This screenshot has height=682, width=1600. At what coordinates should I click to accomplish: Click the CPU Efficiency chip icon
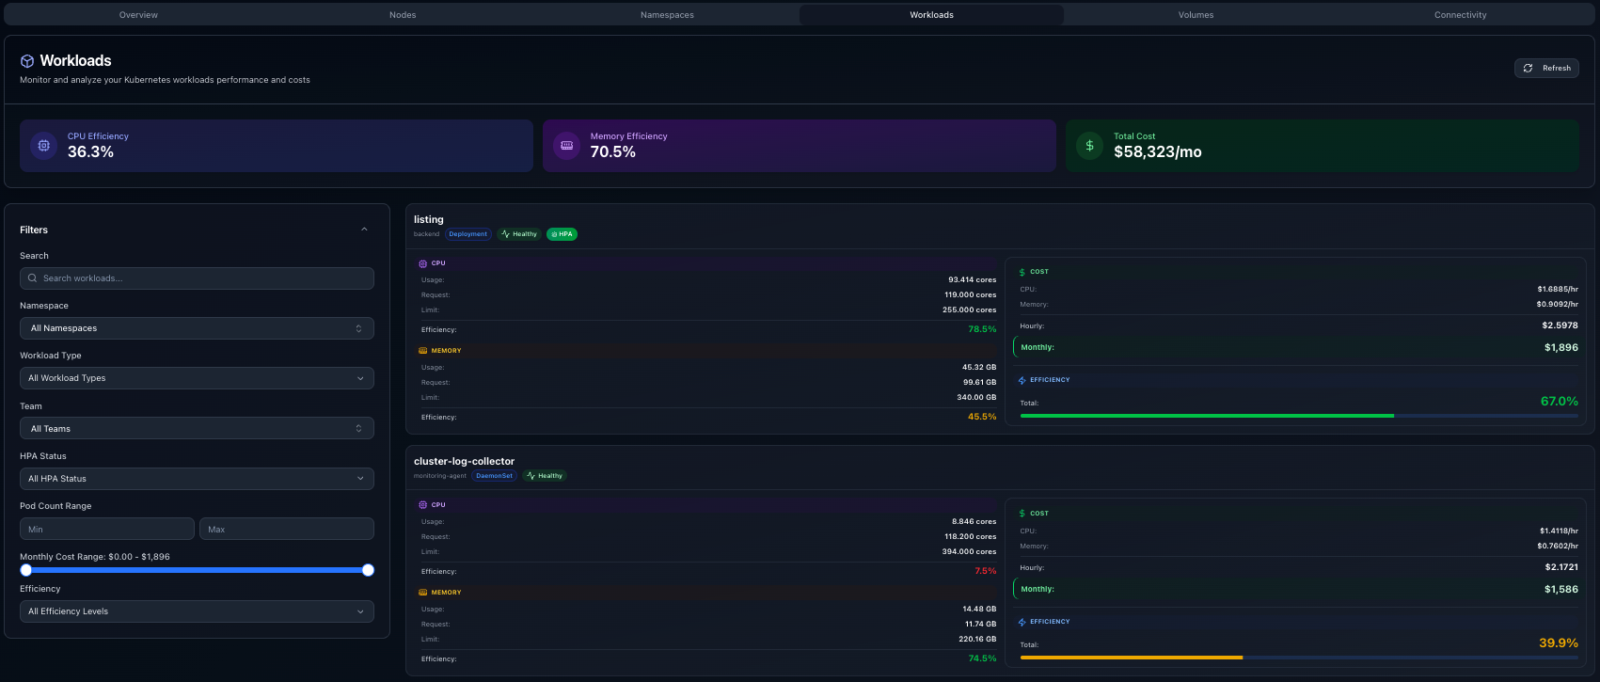coord(42,146)
